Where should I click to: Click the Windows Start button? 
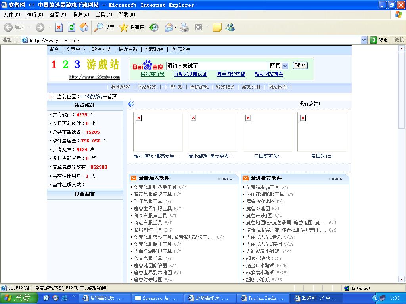point(19,298)
